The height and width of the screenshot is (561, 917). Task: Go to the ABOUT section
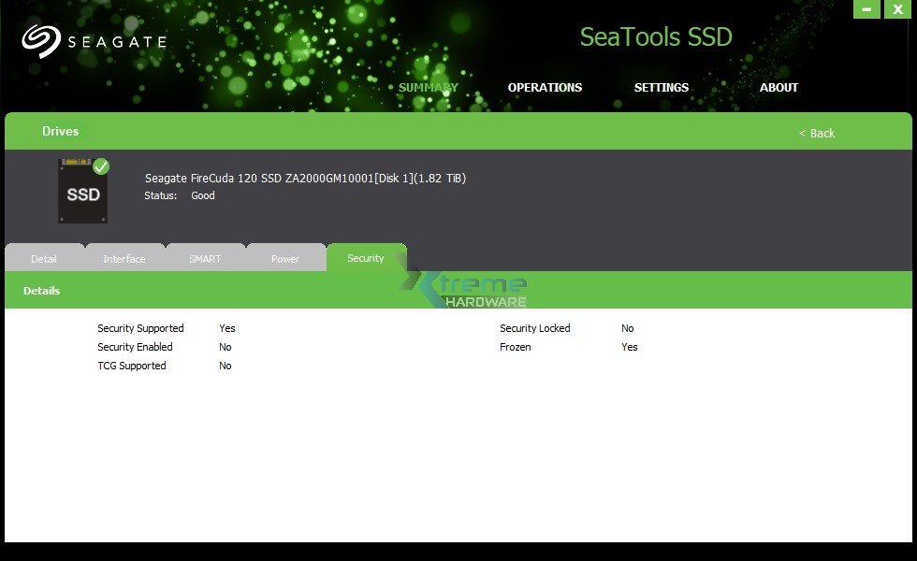pyautogui.click(x=779, y=87)
